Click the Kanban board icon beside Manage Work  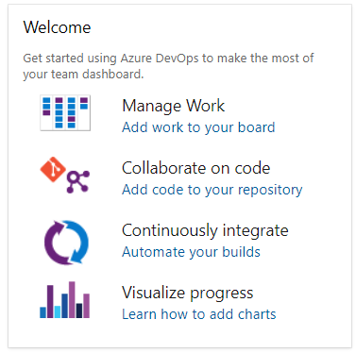(65, 112)
